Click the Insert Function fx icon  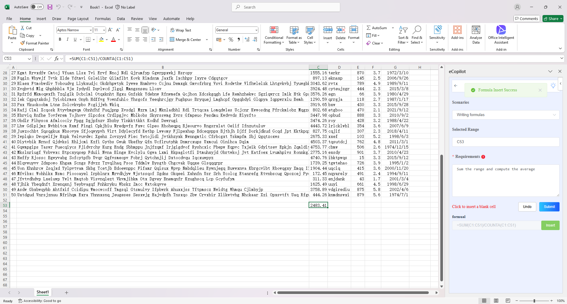(x=56, y=59)
